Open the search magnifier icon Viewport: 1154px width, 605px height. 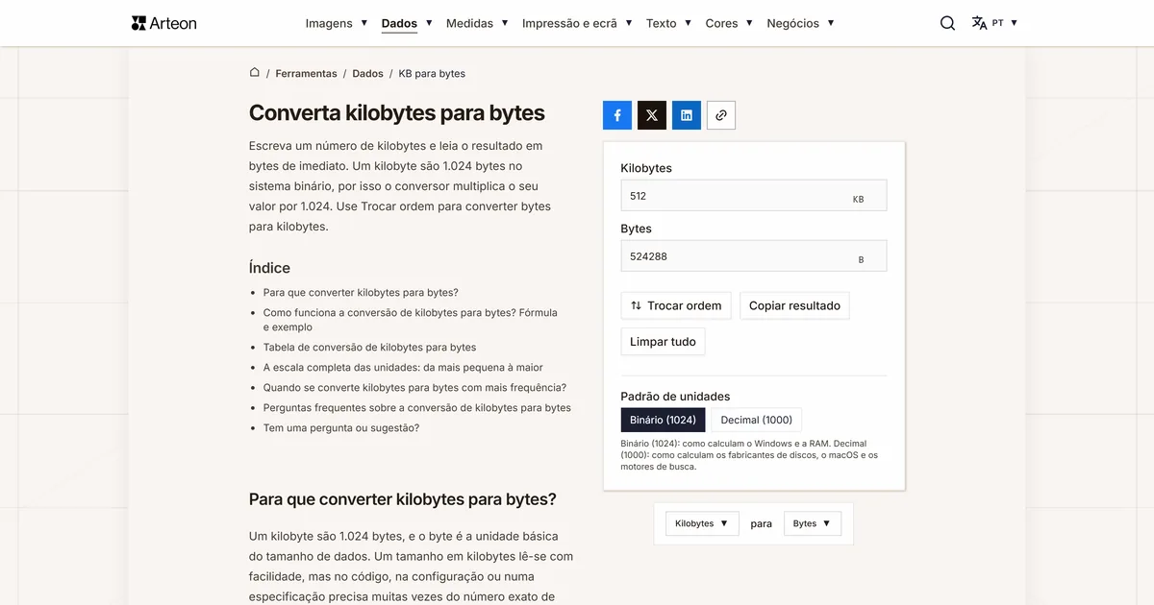947,23
